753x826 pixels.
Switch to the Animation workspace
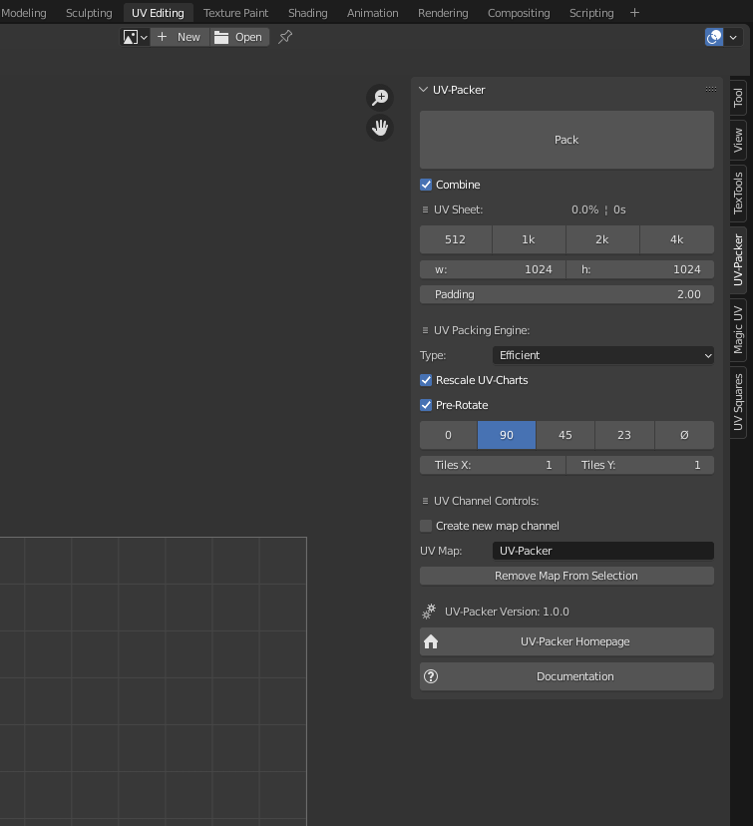coord(372,13)
